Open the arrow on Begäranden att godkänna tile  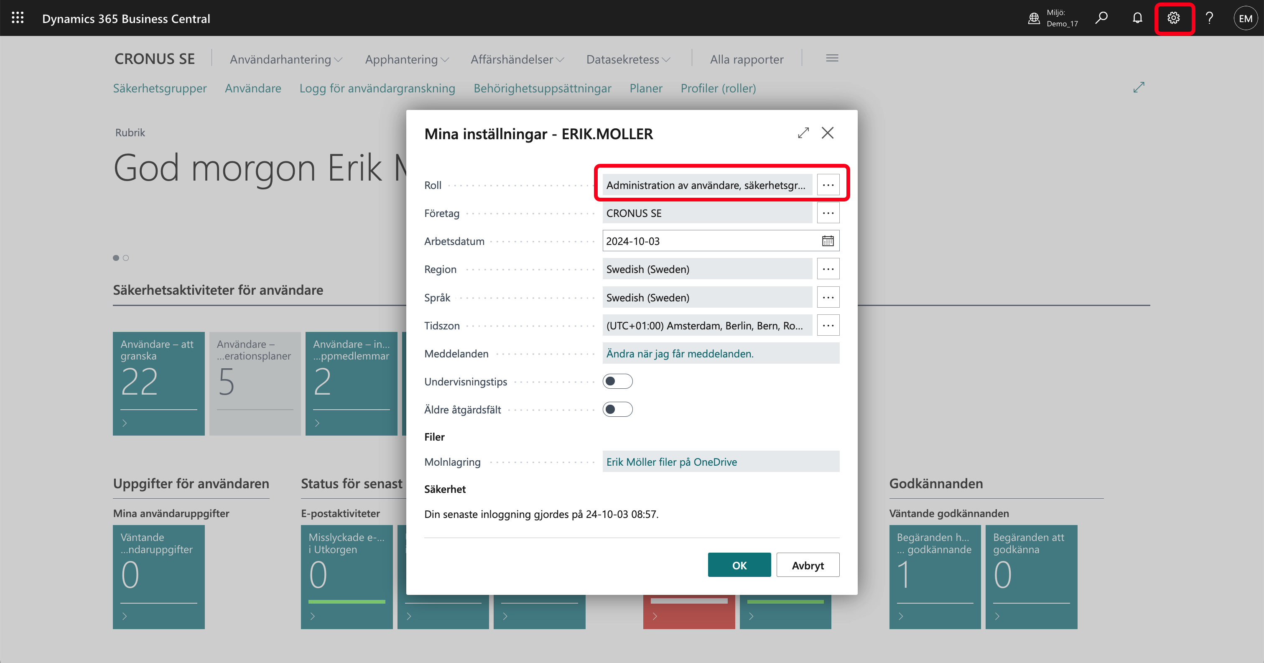pos(997,616)
